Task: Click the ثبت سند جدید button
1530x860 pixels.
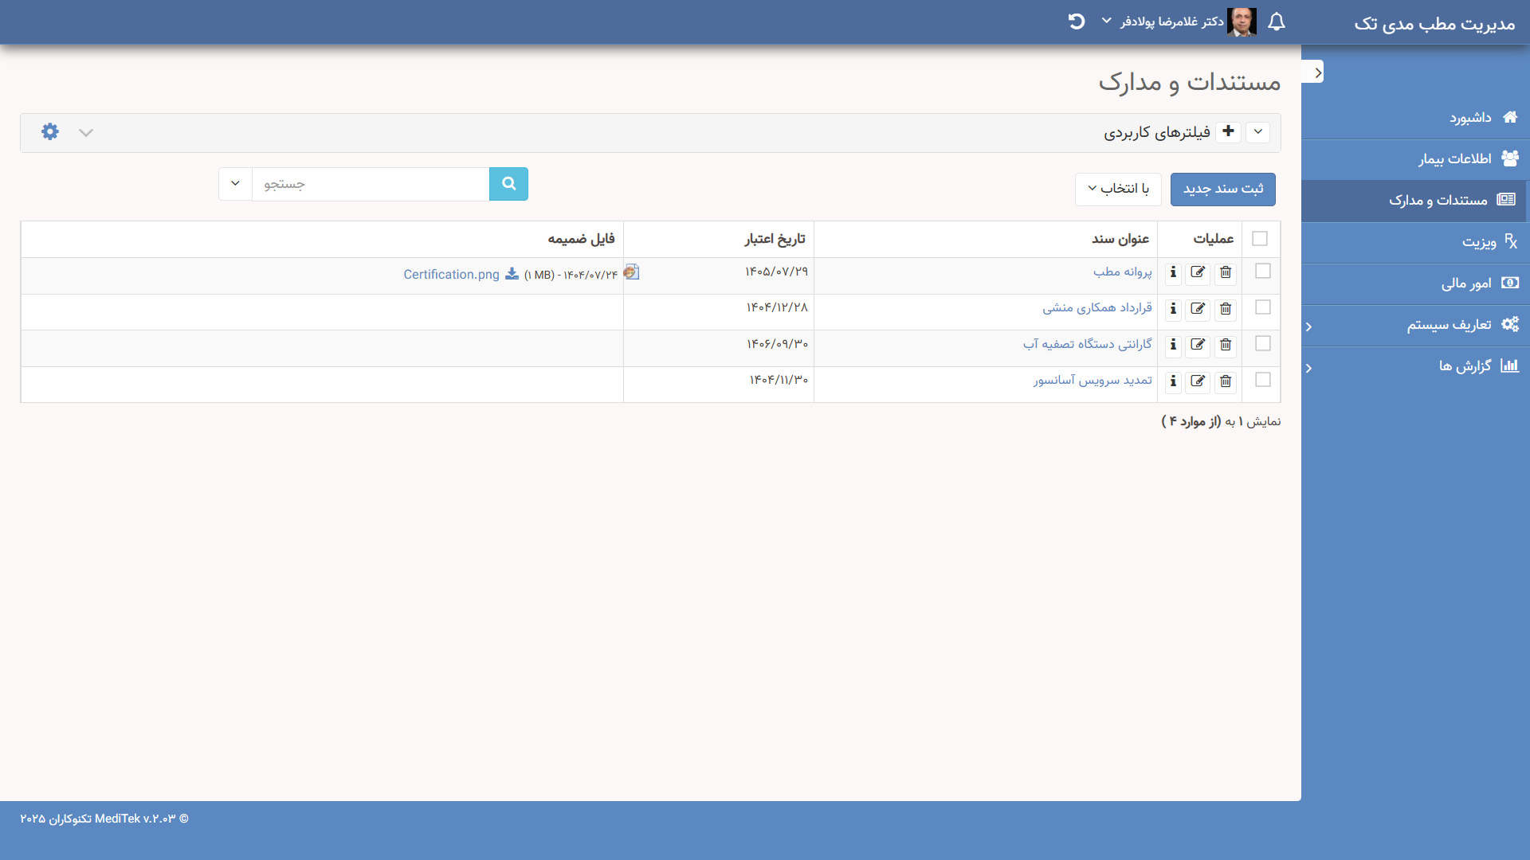Action: pyautogui.click(x=1222, y=189)
